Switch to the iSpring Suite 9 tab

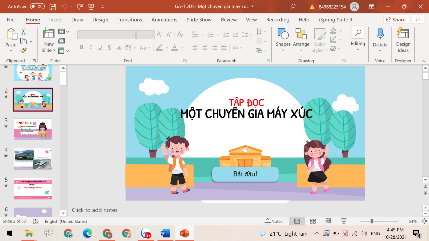point(335,20)
